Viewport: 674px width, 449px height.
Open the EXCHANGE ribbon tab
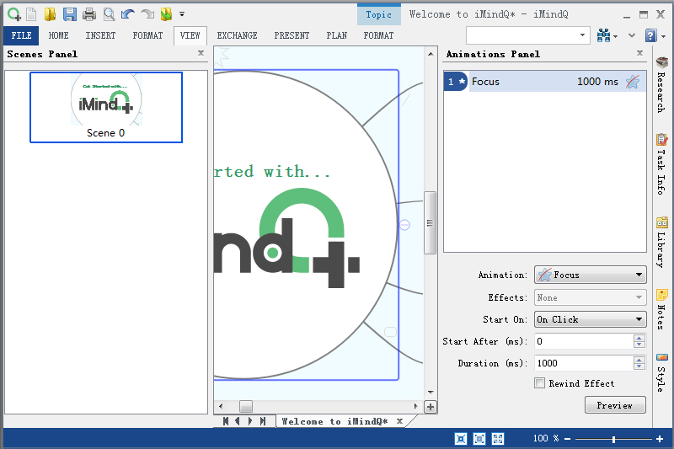(x=237, y=35)
